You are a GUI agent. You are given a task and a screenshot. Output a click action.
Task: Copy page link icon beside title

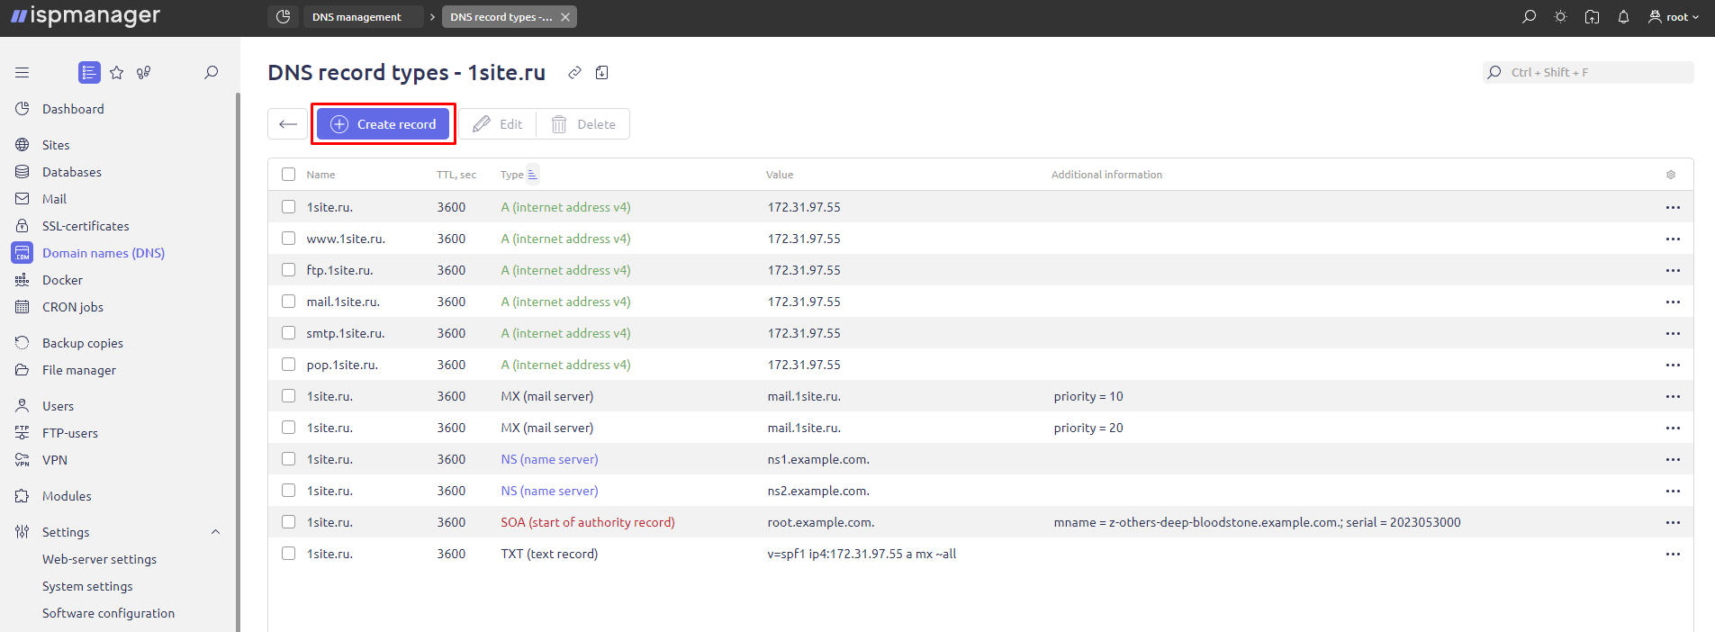[x=574, y=72]
